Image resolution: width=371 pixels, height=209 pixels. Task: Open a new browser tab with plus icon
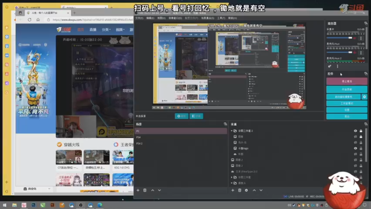point(75,13)
